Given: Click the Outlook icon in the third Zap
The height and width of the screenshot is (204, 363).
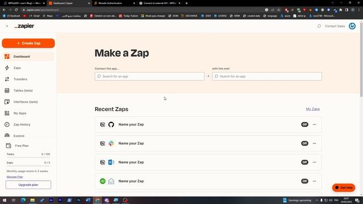Looking at the screenshot, I should coord(111,162).
